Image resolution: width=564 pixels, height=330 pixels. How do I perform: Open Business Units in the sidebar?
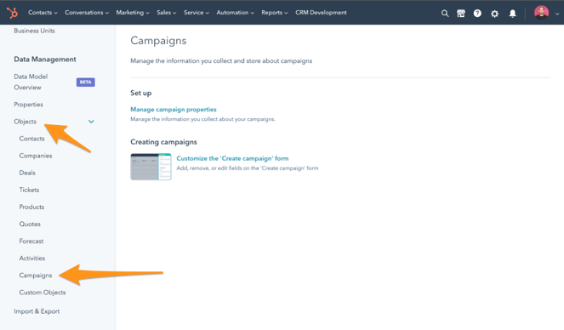[x=34, y=31]
